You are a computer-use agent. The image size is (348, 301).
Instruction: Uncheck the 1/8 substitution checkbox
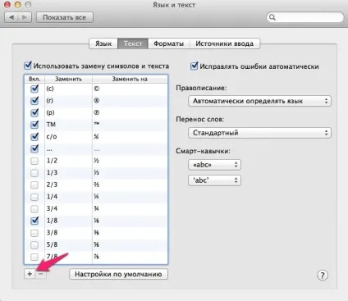pos(34,221)
